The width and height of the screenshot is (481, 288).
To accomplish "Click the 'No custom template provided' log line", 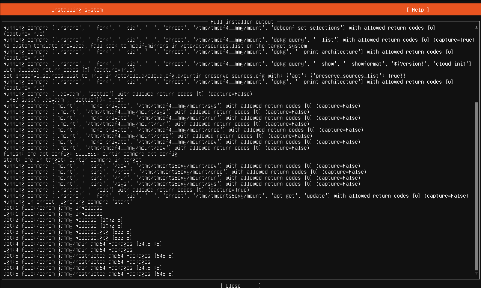I will (x=155, y=46).
